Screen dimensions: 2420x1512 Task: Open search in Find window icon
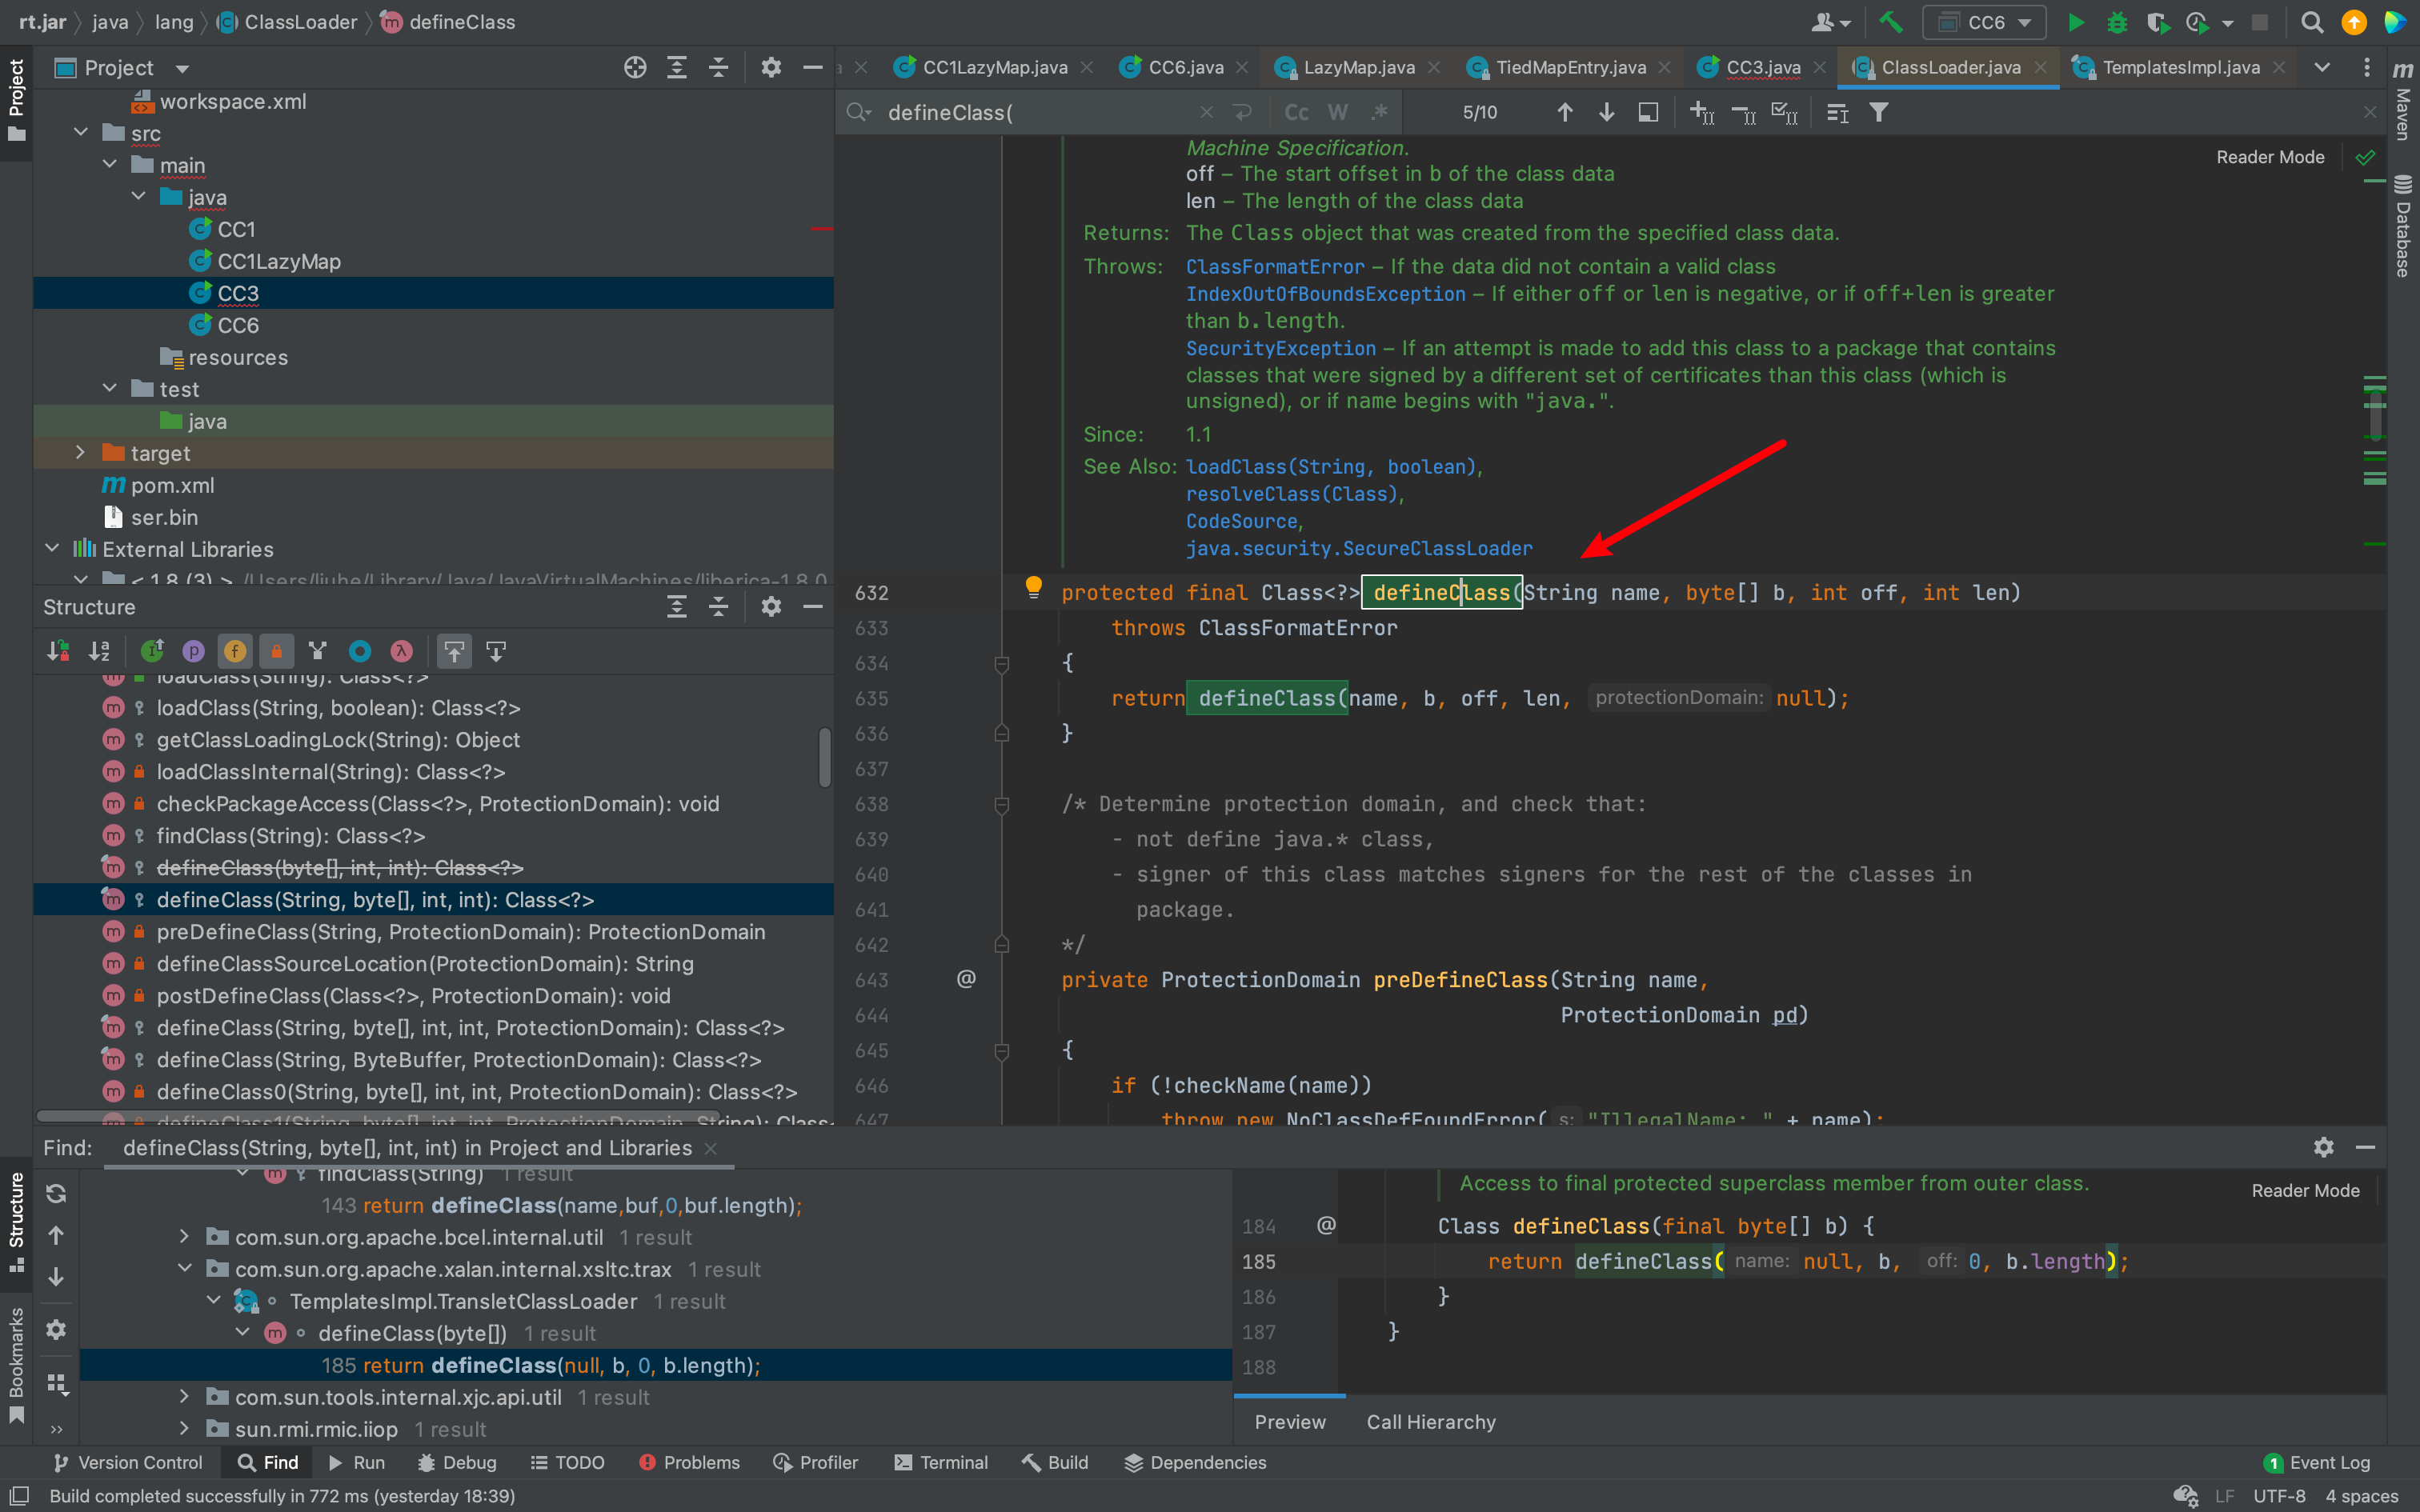(x=1648, y=112)
